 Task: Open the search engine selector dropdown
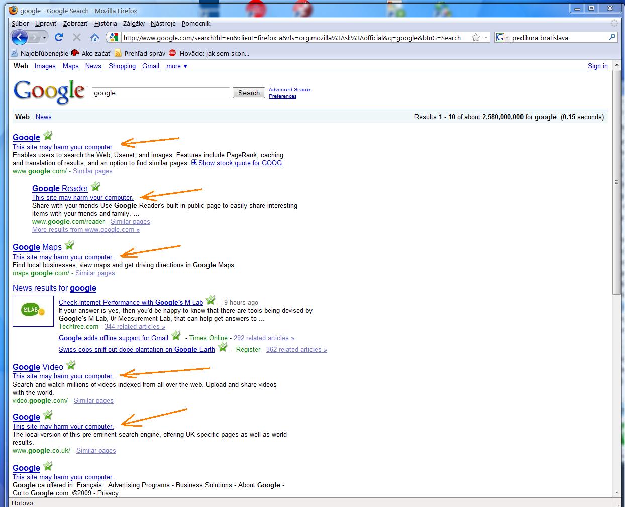click(502, 38)
